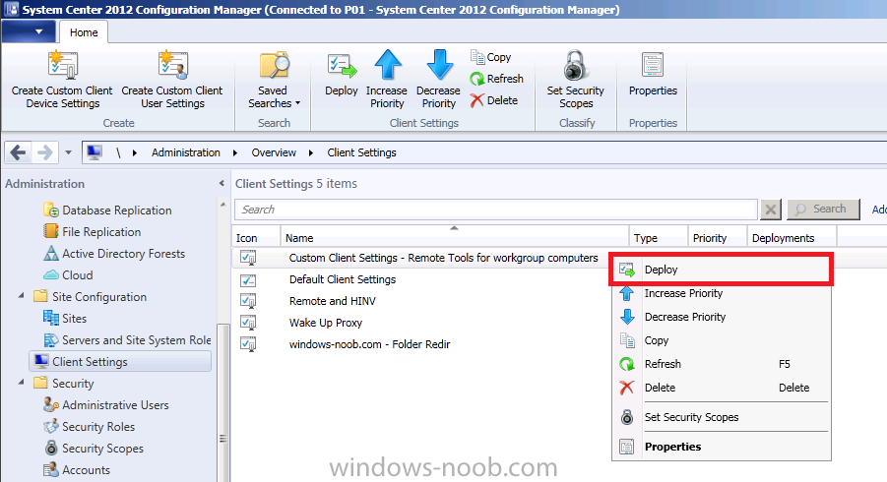887x482 pixels.
Task: Click Overview in breadcrumb path
Action: click(x=274, y=152)
